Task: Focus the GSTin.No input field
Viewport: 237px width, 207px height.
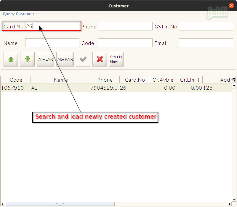Action: click(206, 26)
